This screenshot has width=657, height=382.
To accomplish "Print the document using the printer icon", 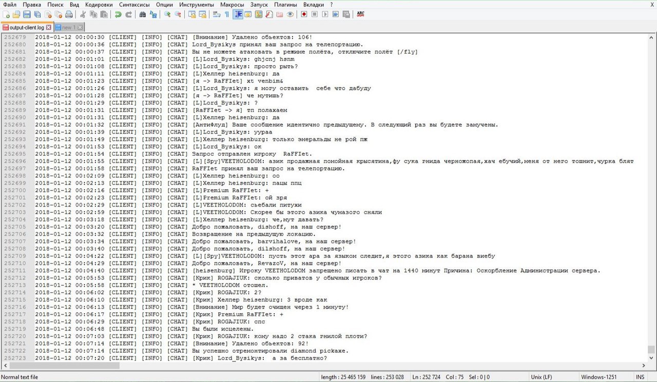I will coord(69,14).
